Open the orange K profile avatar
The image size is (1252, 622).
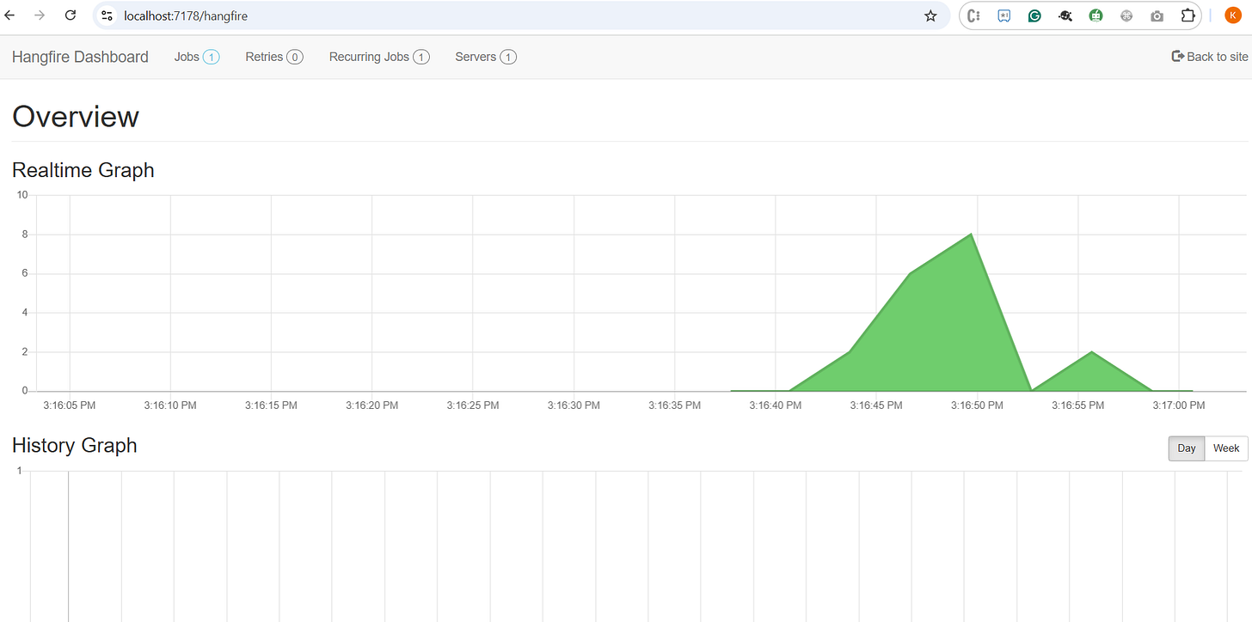[1232, 15]
